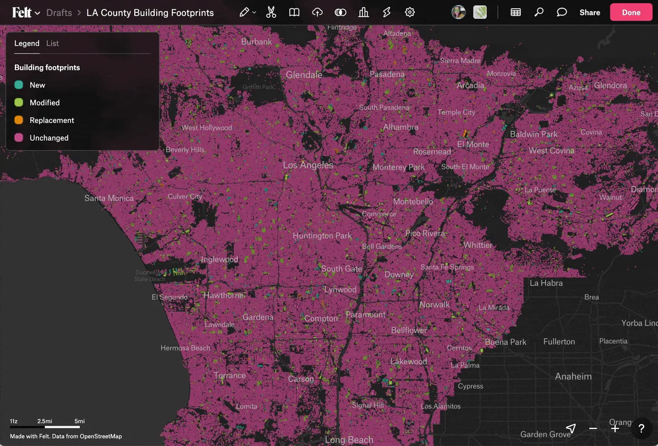This screenshot has height=446, width=658.
Task: Zoom in with the plus button
Action: pos(615,428)
